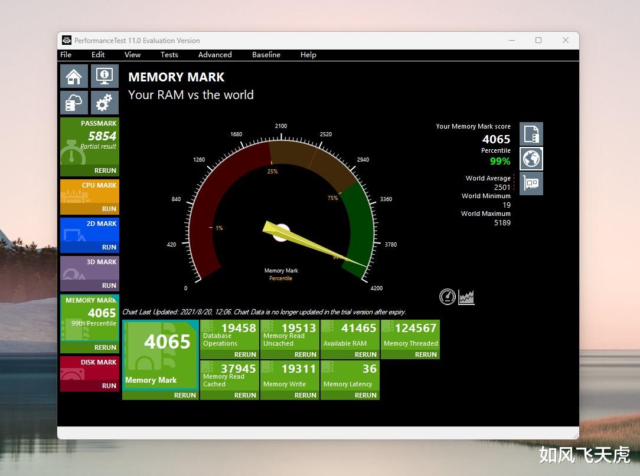Rerun the Available RAM test
Viewport: 640px width, 476px height.
(365, 354)
